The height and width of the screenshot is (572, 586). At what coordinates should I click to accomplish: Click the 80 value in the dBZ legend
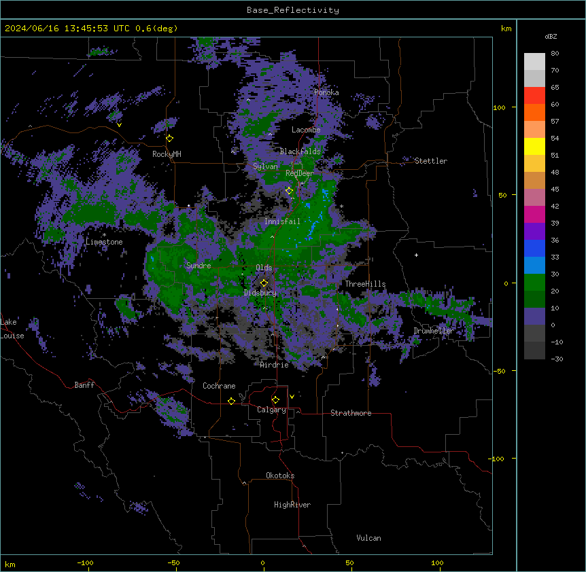click(x=555, y=54)
